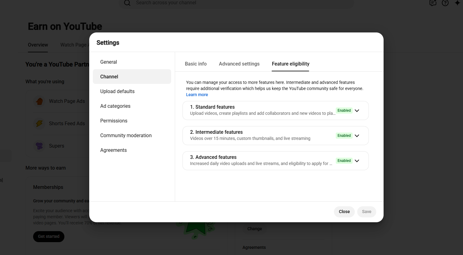Focus the Search across your channel field
This screenshot has width=463, height=255.
tap(236, 3)
